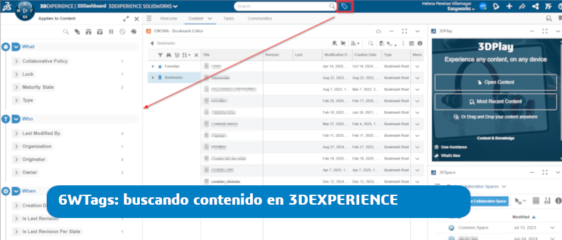Expand the Collaborative Policy tag
Screen dimensions: 562x240
16,61
